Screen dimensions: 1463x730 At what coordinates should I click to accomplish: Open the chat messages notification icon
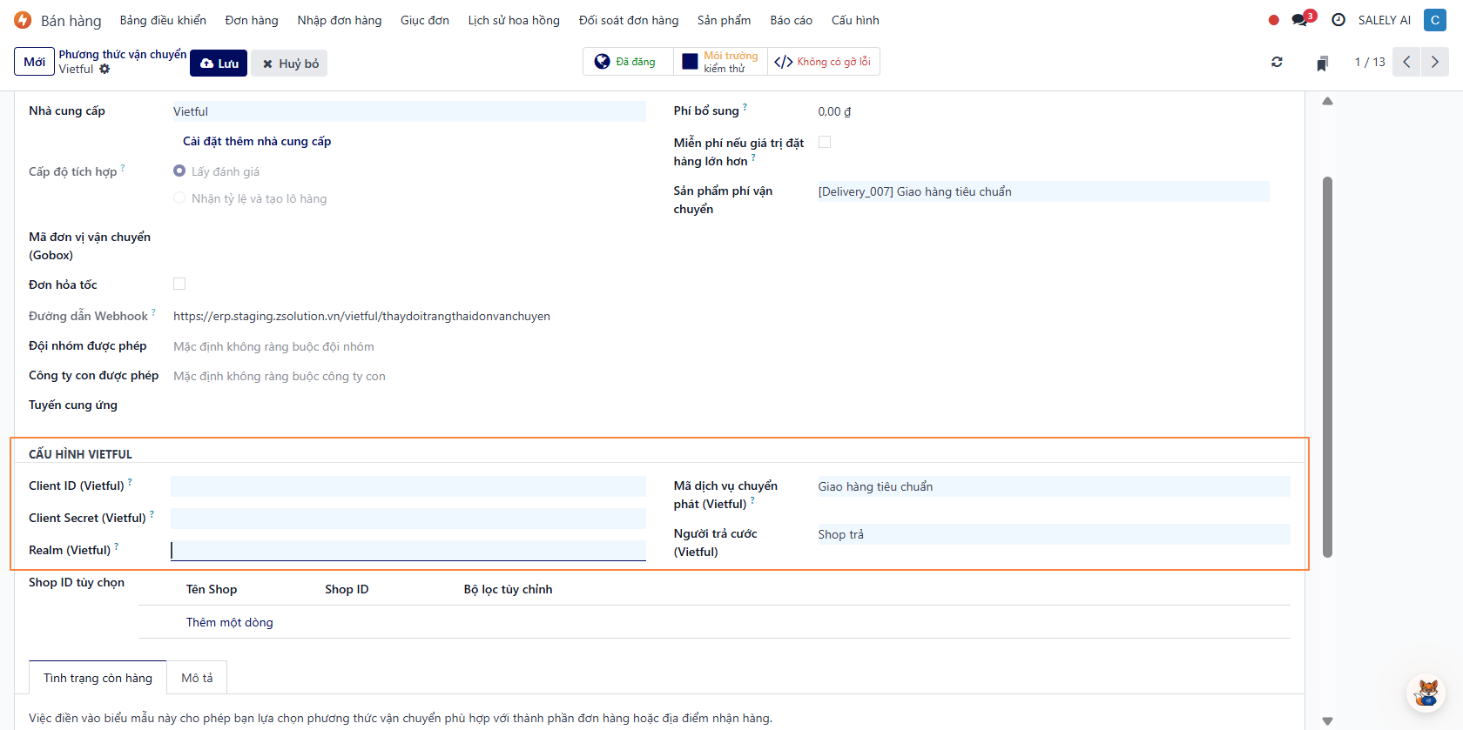point(1301,20)
